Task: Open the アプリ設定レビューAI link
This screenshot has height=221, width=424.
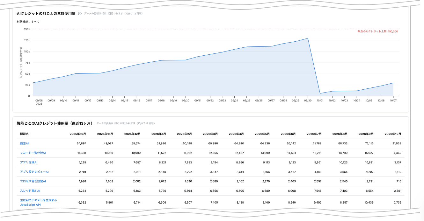Action: [34, 172]
